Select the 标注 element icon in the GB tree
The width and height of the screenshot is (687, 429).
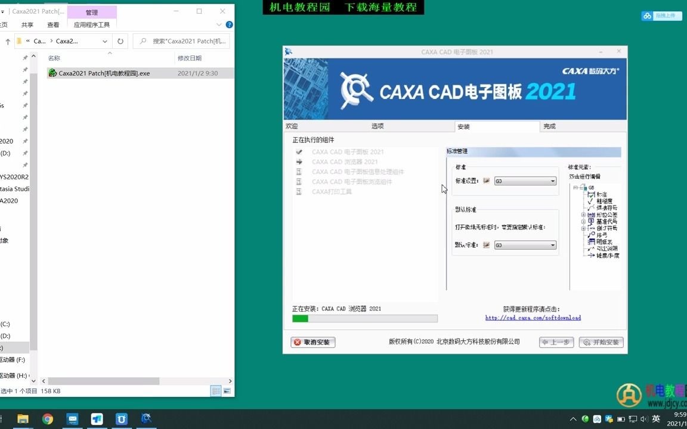point(592,194)
